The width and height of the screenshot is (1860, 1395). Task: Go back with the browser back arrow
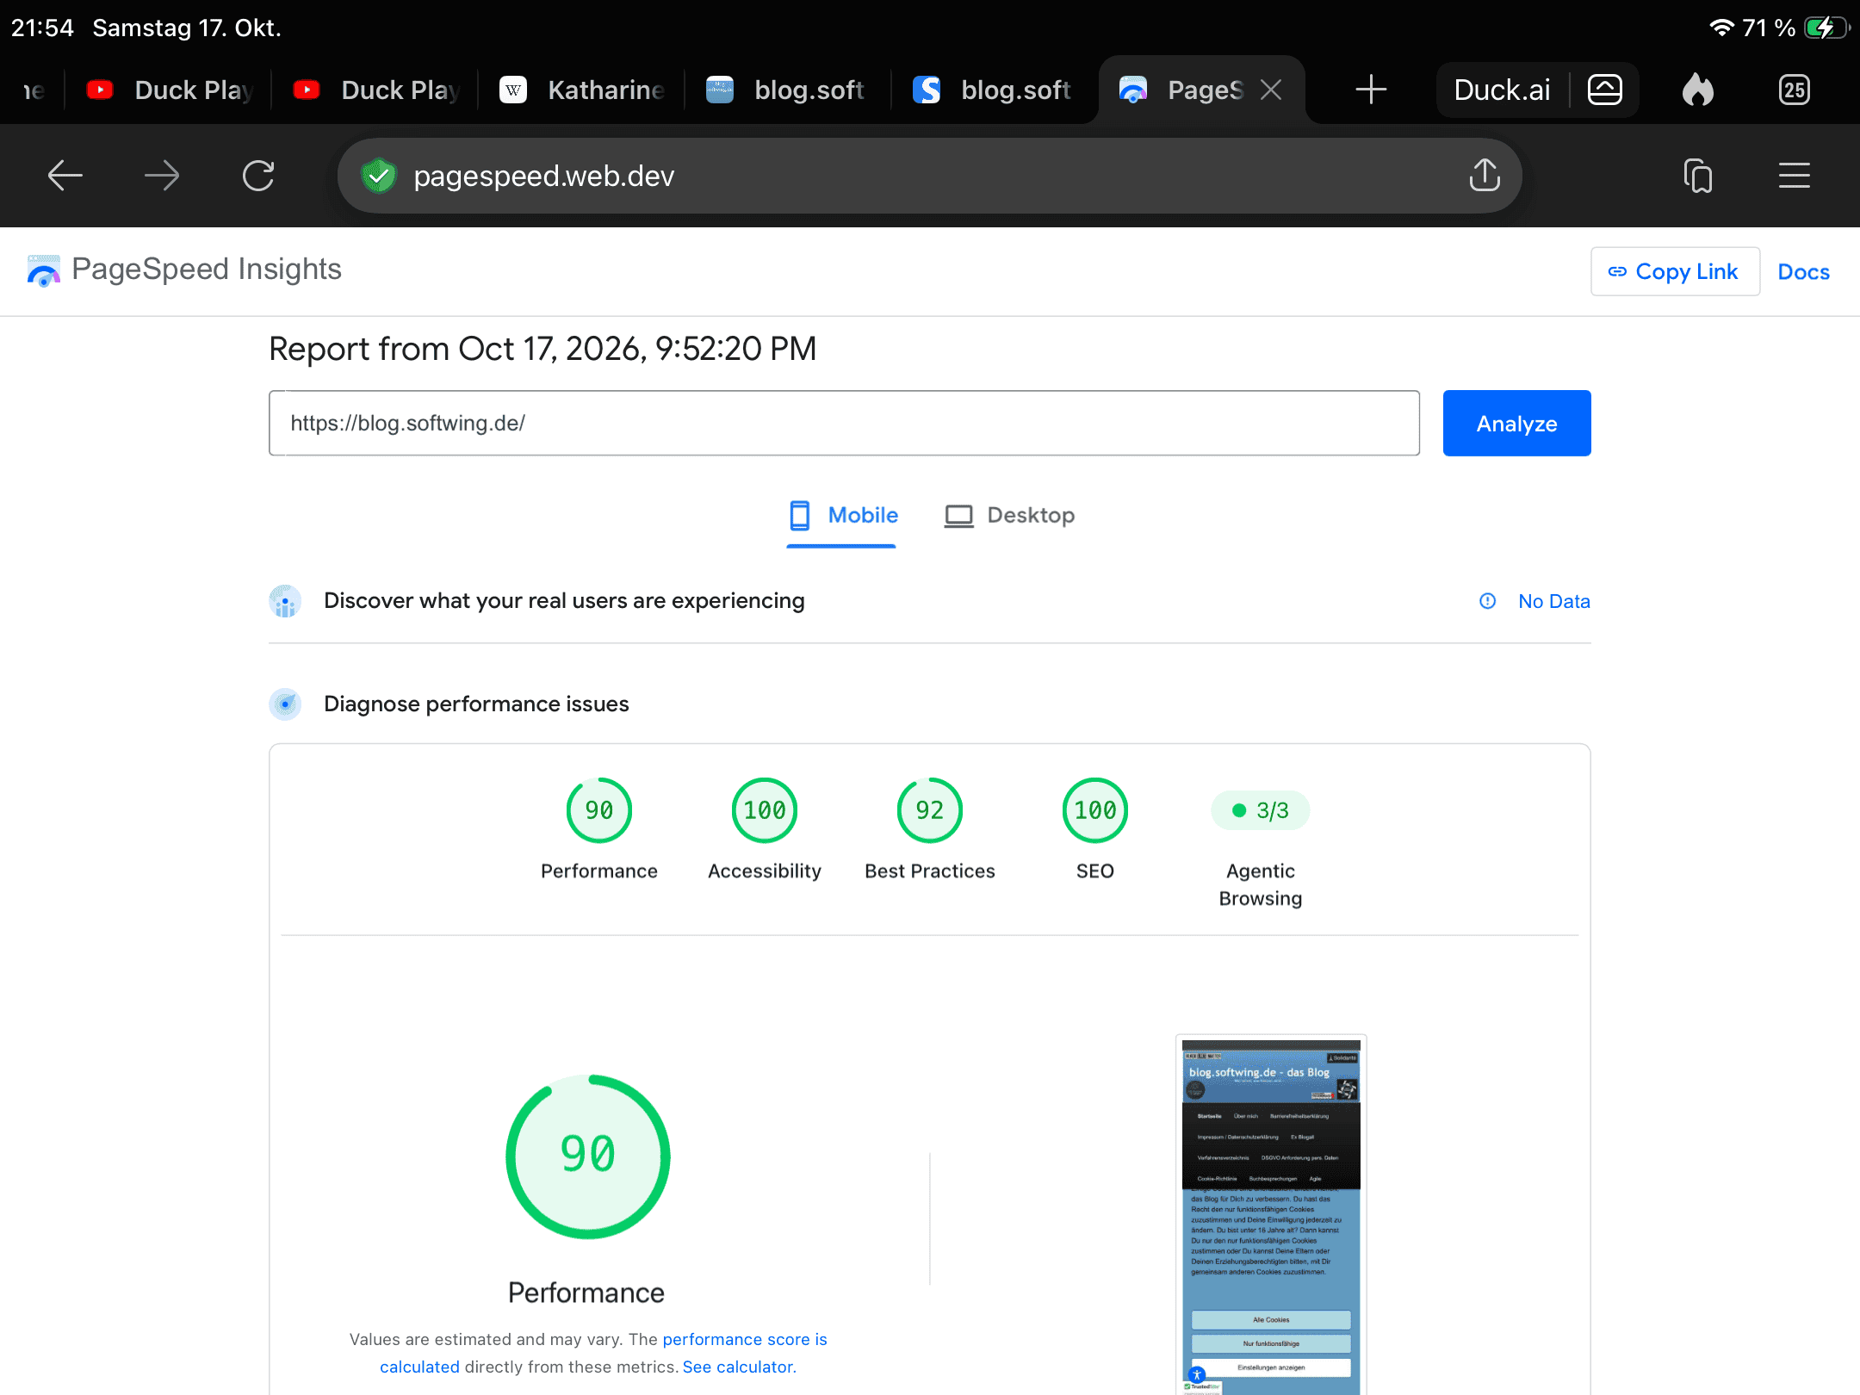65,176
